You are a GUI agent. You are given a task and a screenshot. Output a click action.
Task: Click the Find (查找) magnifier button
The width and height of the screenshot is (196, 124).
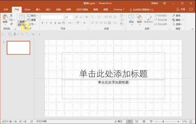coord(176,16)
